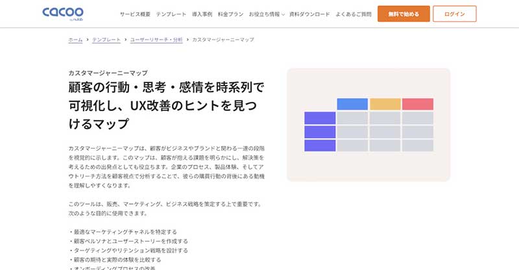Open ユーザーリサーチ・分析 breadcrumb link
Screen dimensions: 519x270
point(156,40)
